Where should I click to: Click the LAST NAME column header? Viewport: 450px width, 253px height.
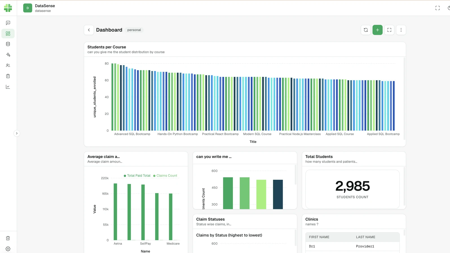tap(365, 237)
